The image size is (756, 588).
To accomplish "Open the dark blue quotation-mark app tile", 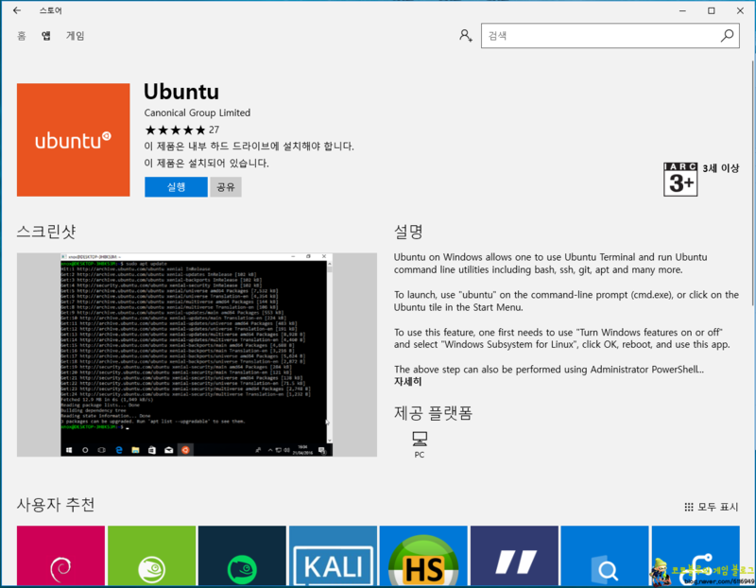I will tap(514, 556).
